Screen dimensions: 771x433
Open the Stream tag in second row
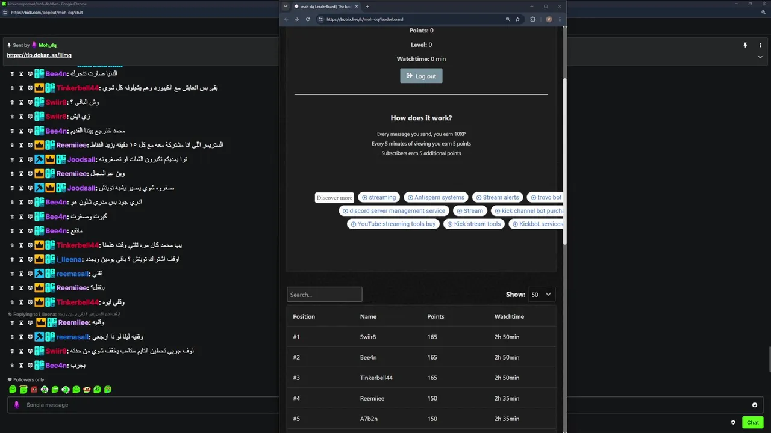pyautogui.click(x=469, y=210)
